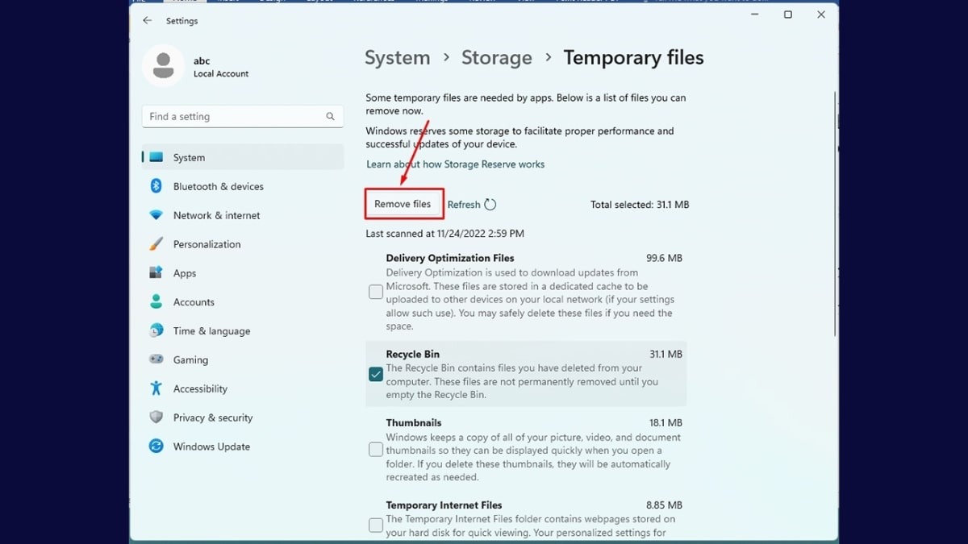Minimize the Settings window
Screen dimensions: 968x544
(x=754, y=15)
